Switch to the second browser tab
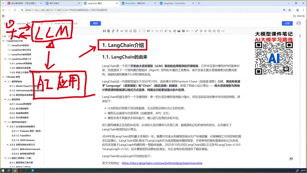This screenshot has width=307, height=173. [x=63, y=3]
